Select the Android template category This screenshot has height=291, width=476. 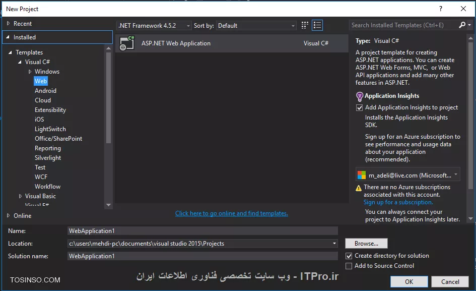pyautogui.click(x=45, y=91)
